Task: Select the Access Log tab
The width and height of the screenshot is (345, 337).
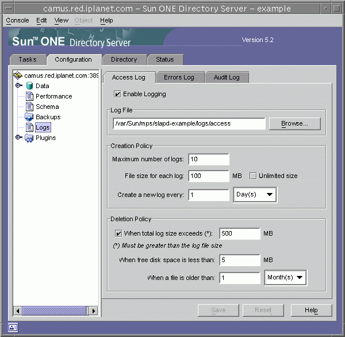Action: (x=129, y=77)
